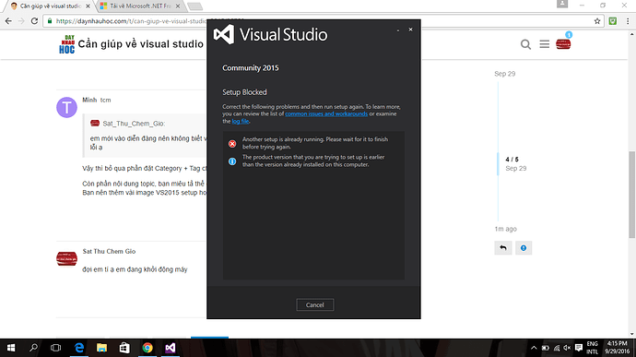
Task: Click the 'Community 2015' edition text
Action: click(251, 68)
